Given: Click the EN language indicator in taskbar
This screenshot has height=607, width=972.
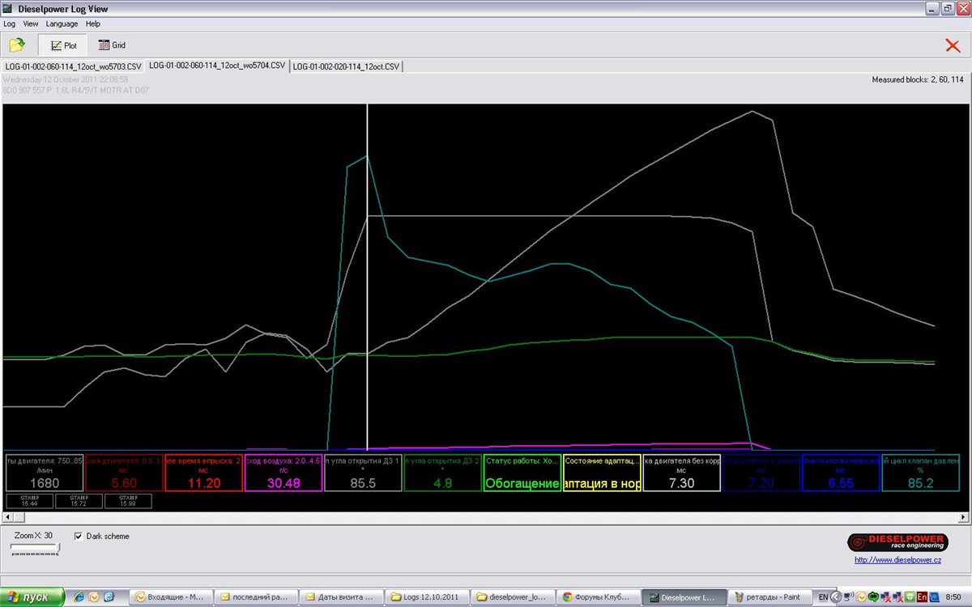Looking at the screenshot, I should pos(823,597).
